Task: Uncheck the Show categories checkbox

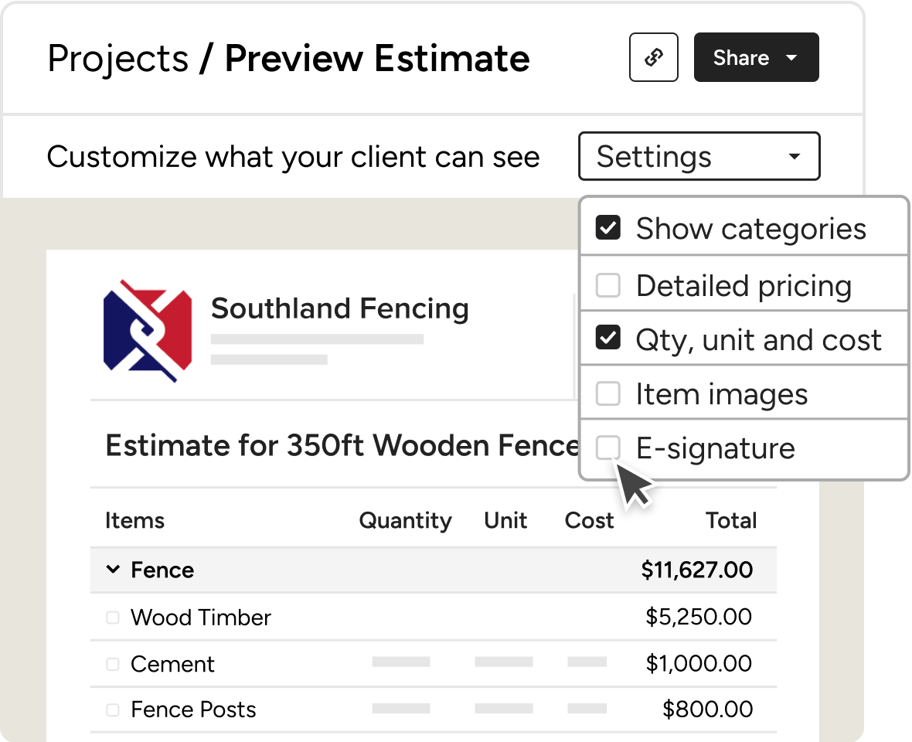Action: (608, 228)
